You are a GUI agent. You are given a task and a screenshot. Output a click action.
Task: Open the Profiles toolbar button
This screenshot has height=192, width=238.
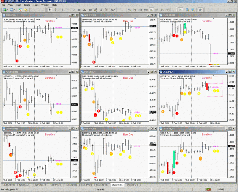pyautogui.click(x=12, y=10)
